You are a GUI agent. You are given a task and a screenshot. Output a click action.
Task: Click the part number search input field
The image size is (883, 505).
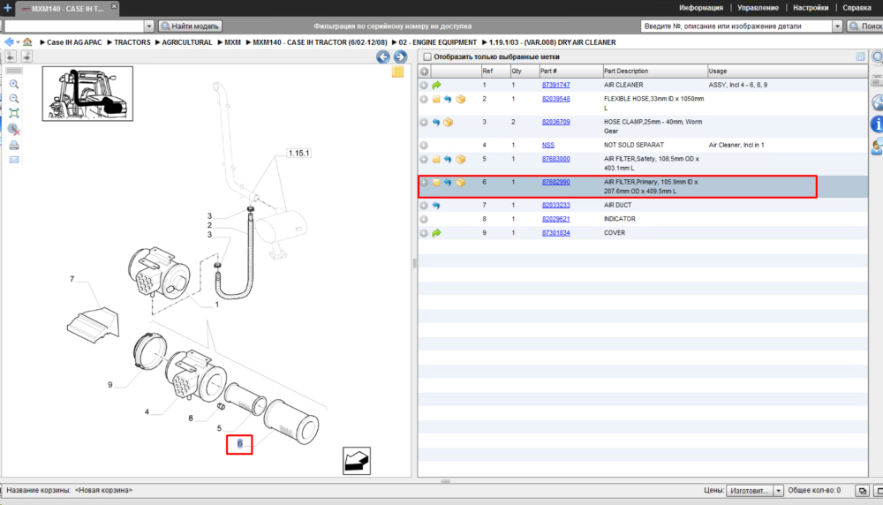pyautogui.click(x=736, y=26)
